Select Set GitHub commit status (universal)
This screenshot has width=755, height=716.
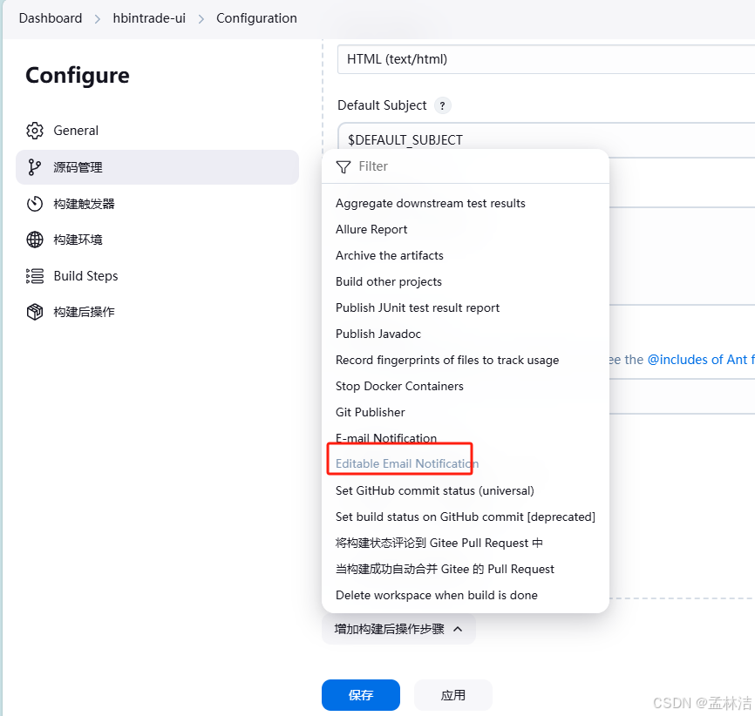pos(434,490)
